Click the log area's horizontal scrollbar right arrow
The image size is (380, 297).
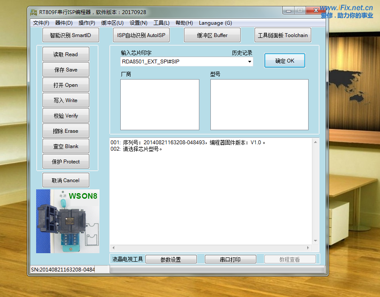pyautogui.click(x=309, y=248)
